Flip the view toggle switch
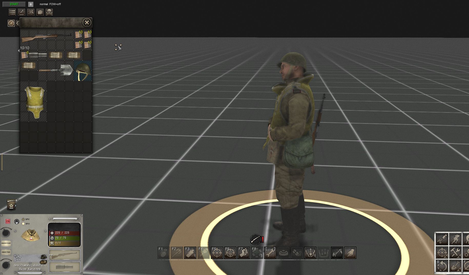Image resolution: width=469 pixels, height=275 pixels. click(x=17, y=222)
